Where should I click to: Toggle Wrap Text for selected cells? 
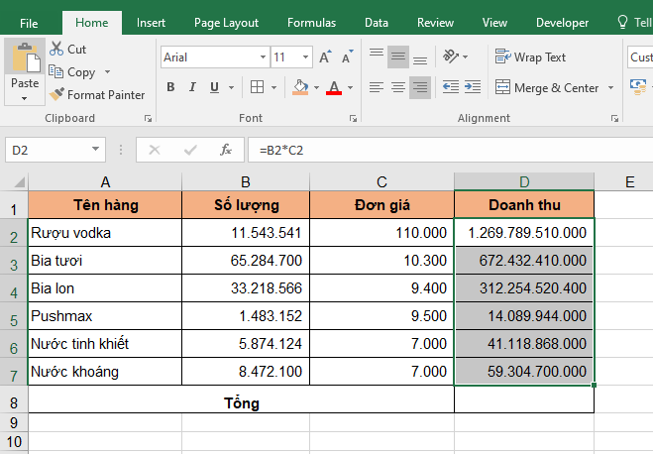[530, 57]
